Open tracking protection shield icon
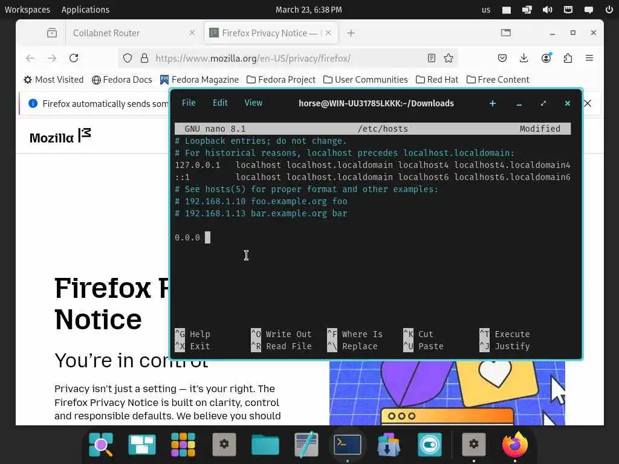 click(127, 59)
